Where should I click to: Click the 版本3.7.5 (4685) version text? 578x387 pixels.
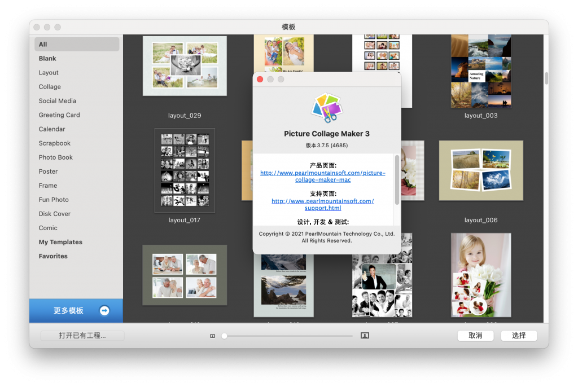pos(327,146)
